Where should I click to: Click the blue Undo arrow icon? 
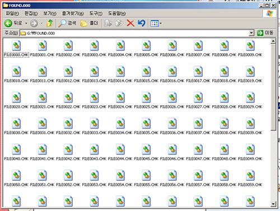142,23
